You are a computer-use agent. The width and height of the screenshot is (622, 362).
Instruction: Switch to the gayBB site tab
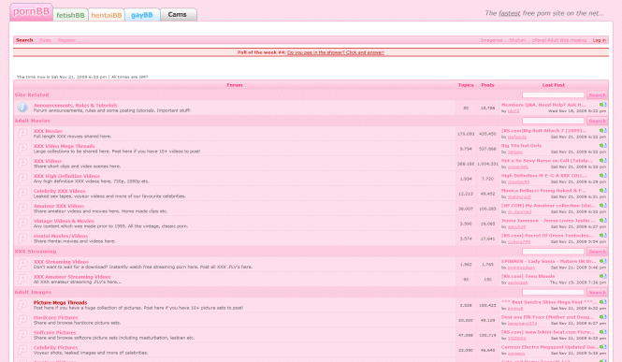pyautogui.click(x=142, y=15)
